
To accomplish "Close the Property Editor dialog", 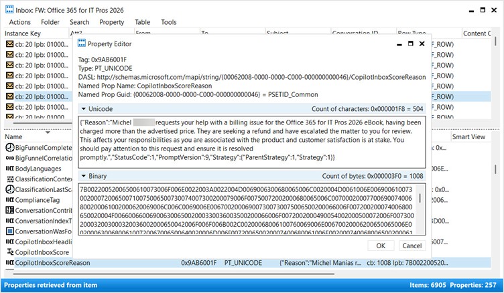I will click(422, 43).
